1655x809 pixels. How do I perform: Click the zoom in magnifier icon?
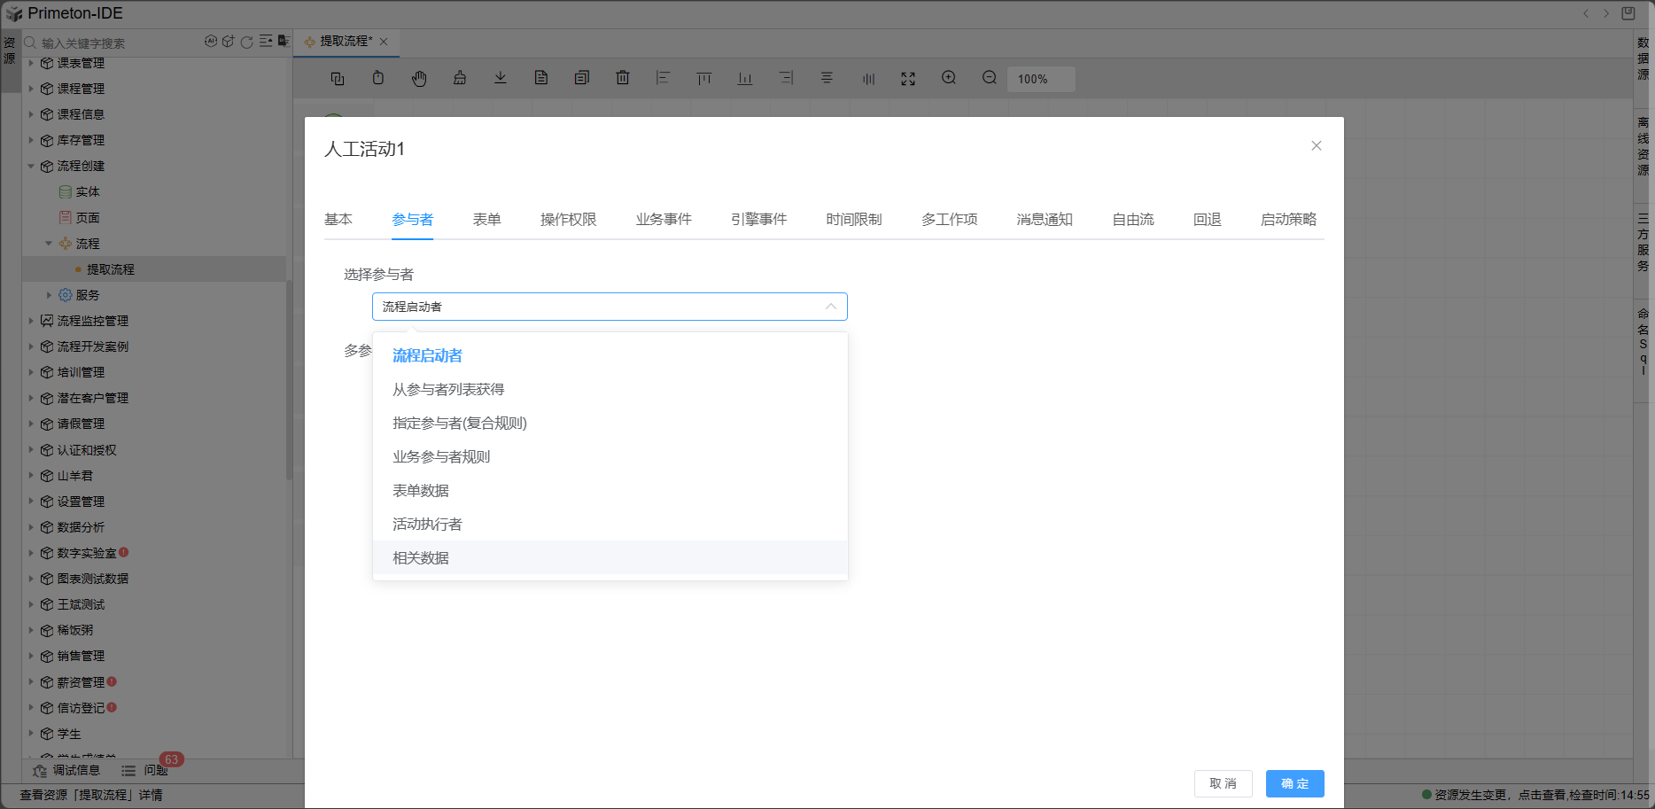click(x=949, y=78)
